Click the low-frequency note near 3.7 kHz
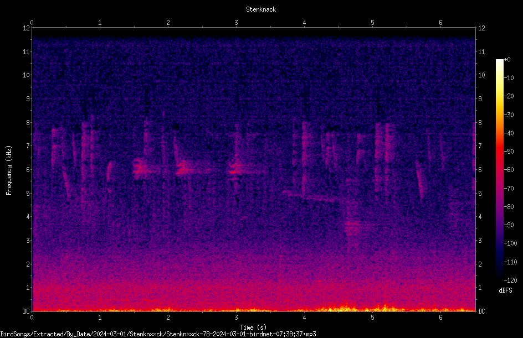The image size is (523, 338). [352, 224]
